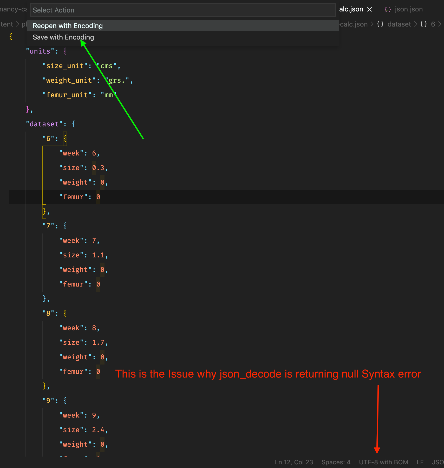
Task: Click the braces icon before 6 breadcrumb
Action: click(x=424, y=24)
